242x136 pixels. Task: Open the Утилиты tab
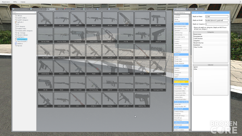tap(199, 9)
